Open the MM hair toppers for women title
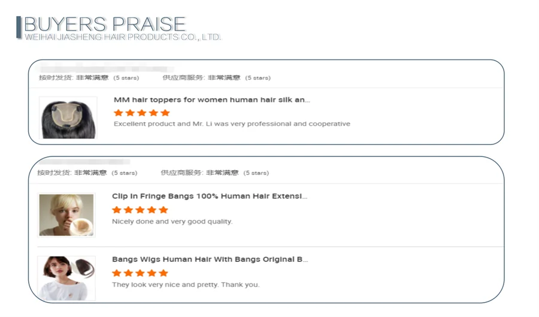 [x=212, y=99]
